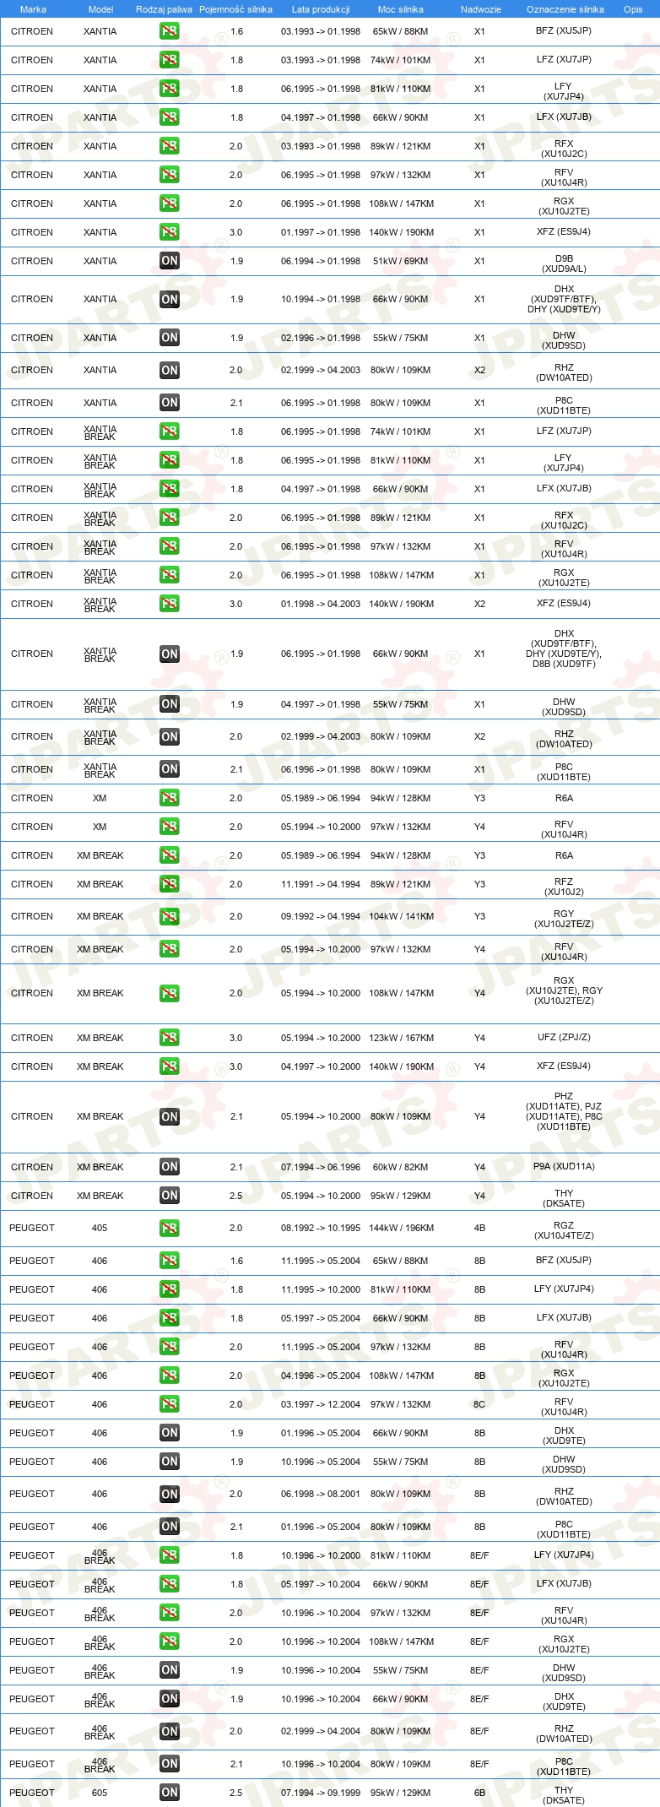Click diesel ON icon in Xantia Break 2.1 P8C row
Viewport: 660px width, 1807px height.
170,769
